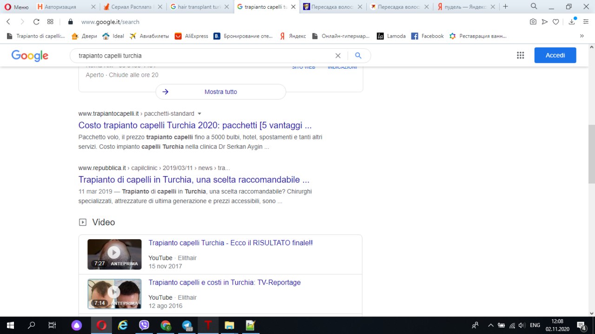Viewport: 595px width, 334px height.
Task: Open the Opera icon on taskbar
Action: click(x=101, y=325)
